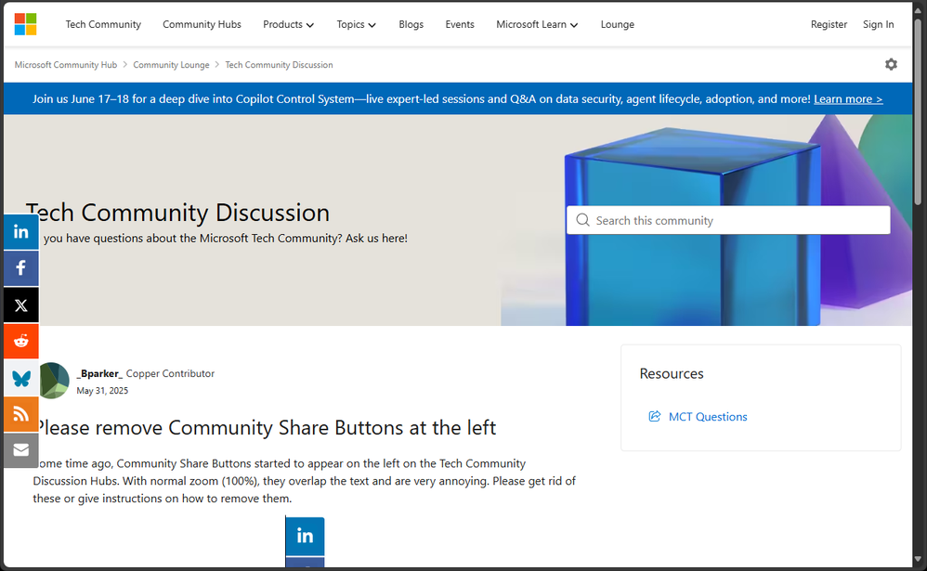Click the MCT Questions share icon
927x571 pixels.
coord(655,416)
